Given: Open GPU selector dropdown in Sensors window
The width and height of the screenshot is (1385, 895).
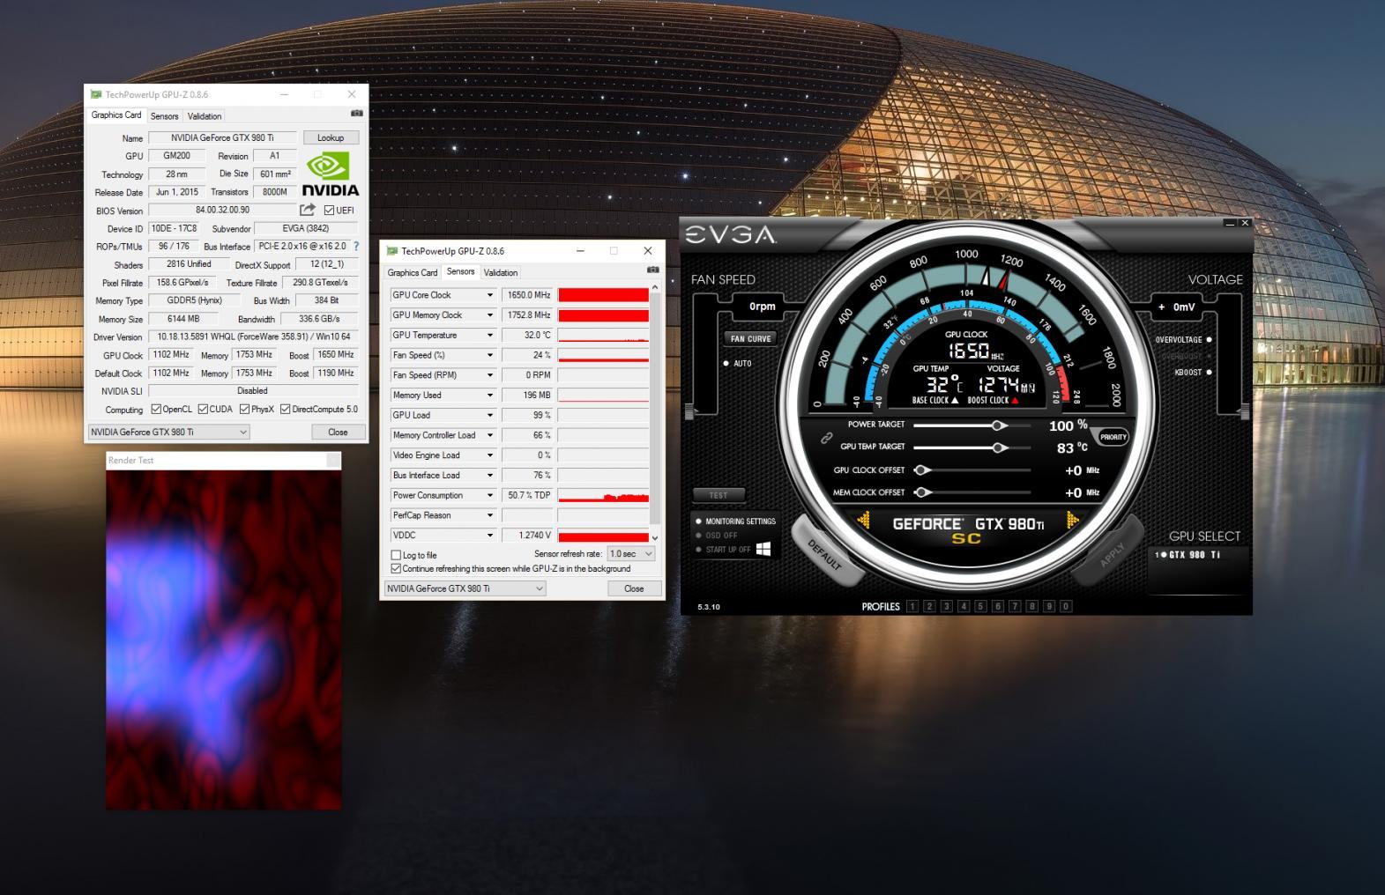Looking at the screenshot, I should click(465, 588).
